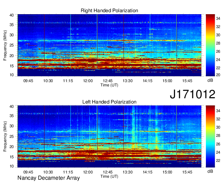
Task: Click the 35 MHz tick on Left Handed plot
Action: (x=12, y=116)
